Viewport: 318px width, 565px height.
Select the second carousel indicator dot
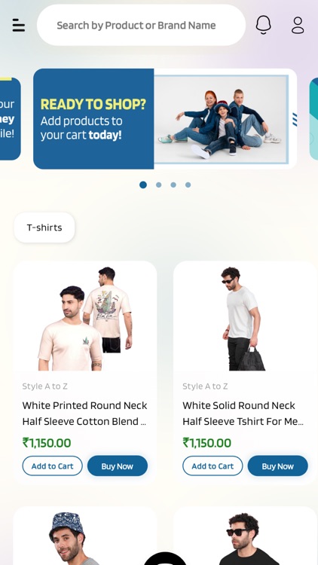point(159,185)
